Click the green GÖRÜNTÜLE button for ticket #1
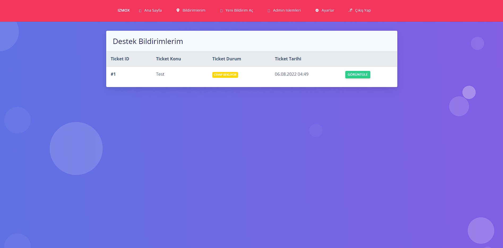 [358, 75]
